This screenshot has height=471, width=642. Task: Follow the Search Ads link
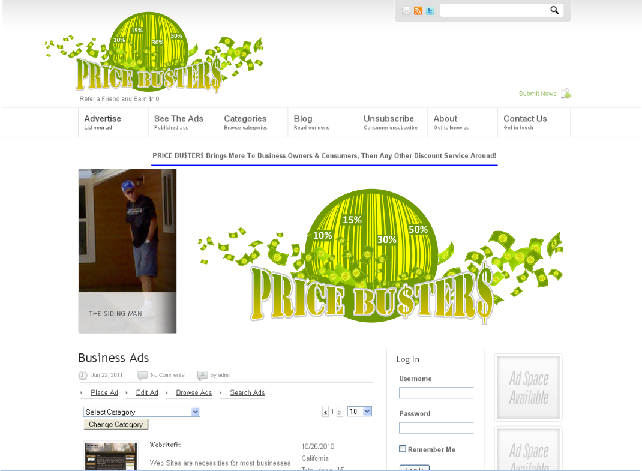pyautogui.click(x=247, y=392)
